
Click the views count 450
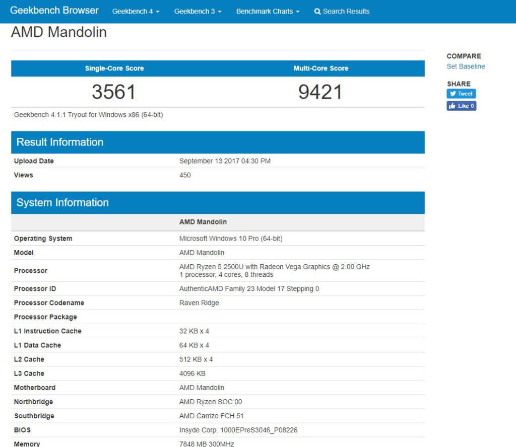pyautogui.click(x=185, y=175)
